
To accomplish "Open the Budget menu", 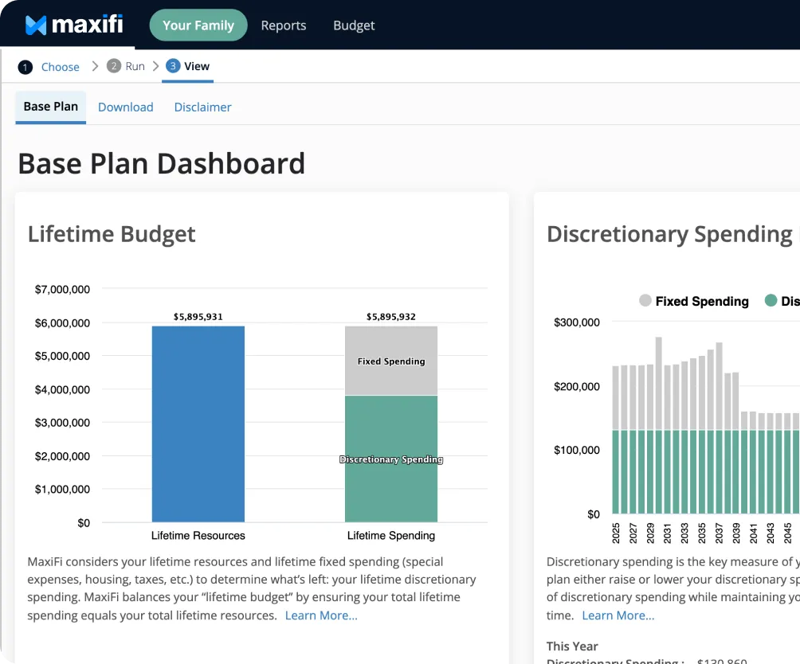I will (x=354, y=25).
